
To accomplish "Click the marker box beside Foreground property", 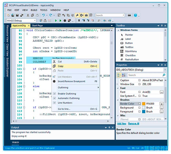I will pos(139,111).
